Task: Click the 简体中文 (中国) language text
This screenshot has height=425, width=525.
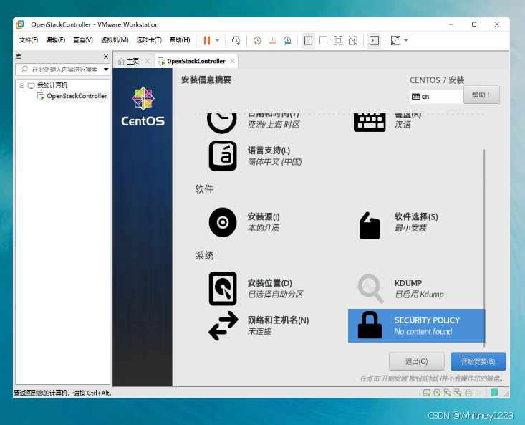Action: [274, 162]
